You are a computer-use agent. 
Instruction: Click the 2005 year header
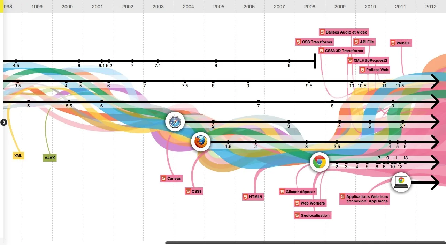point(219,6)
